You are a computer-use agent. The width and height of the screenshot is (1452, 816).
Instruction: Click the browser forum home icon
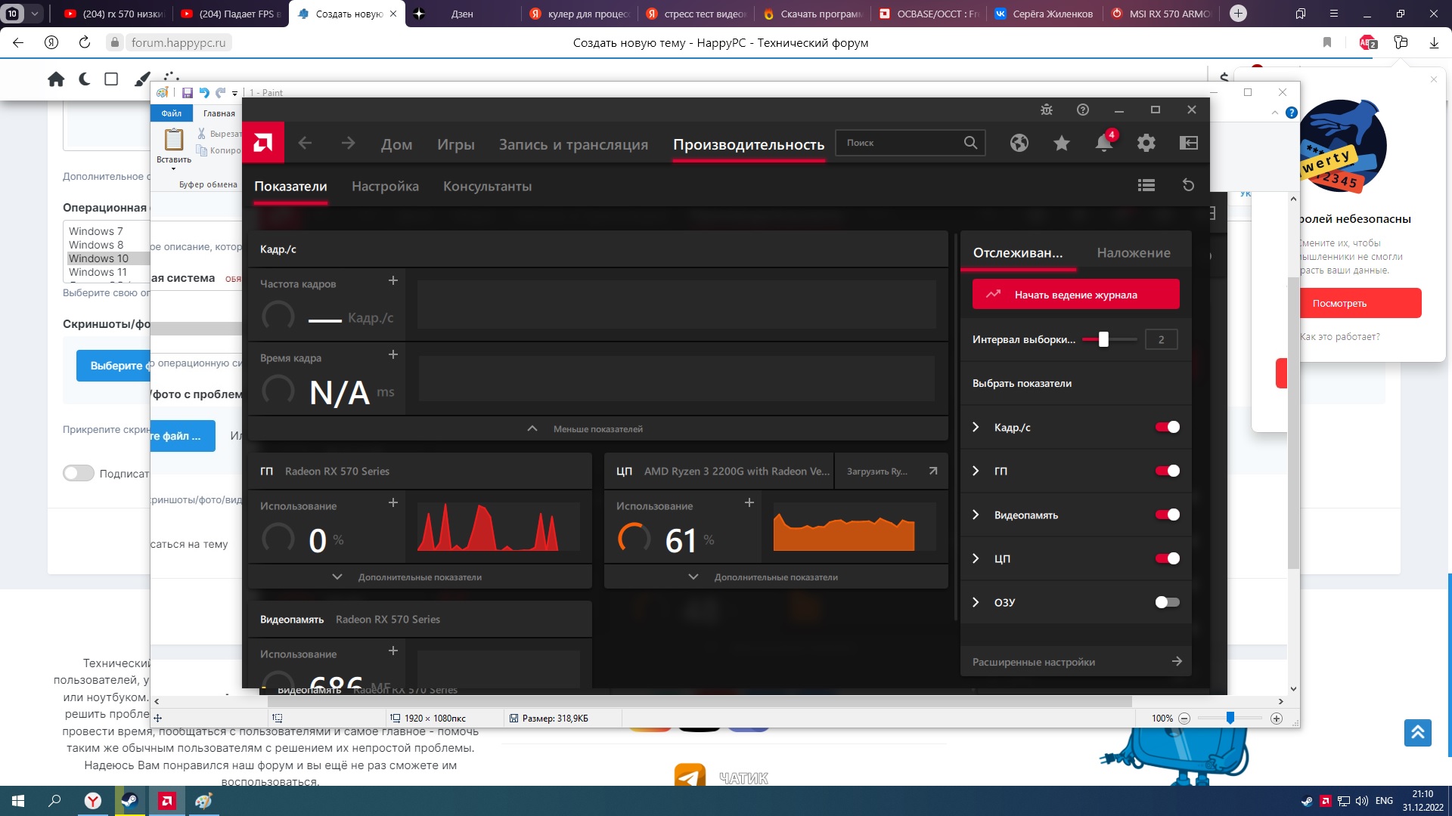(56, 79)
